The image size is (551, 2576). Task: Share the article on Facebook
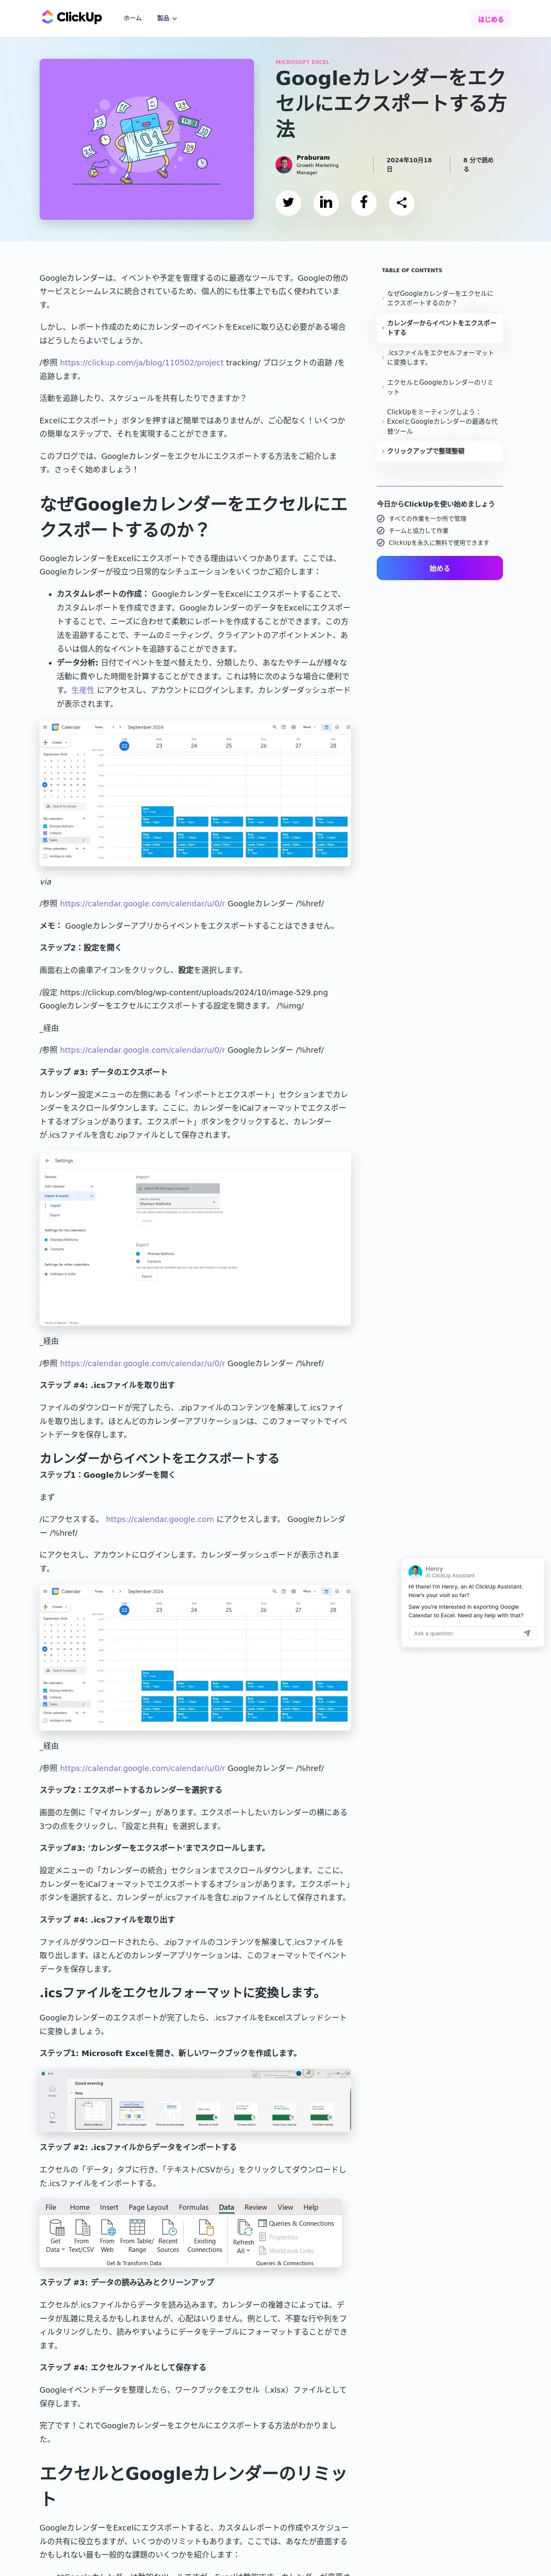(x=363, y=203)
